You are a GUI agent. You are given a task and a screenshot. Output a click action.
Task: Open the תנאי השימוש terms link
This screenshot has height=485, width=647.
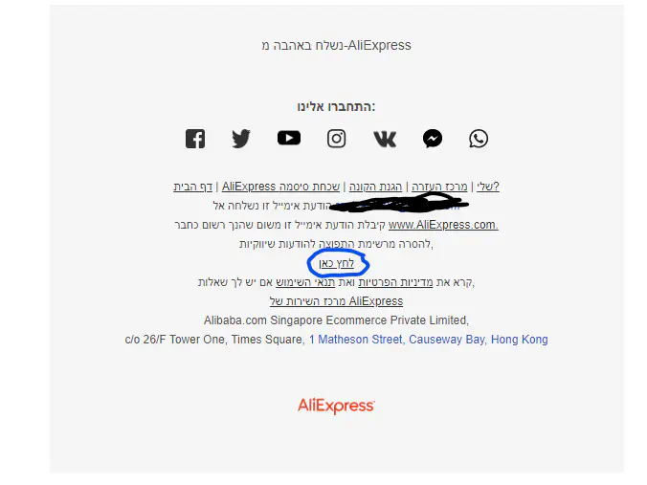coord(305,282)
